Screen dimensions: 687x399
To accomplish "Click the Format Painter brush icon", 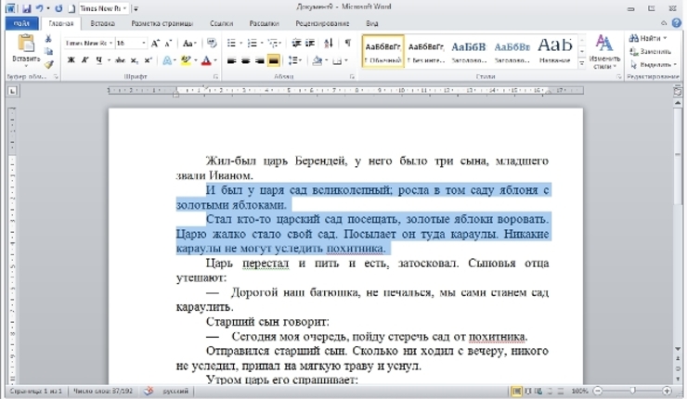I will pyautogui.click(x=49, y=64).
